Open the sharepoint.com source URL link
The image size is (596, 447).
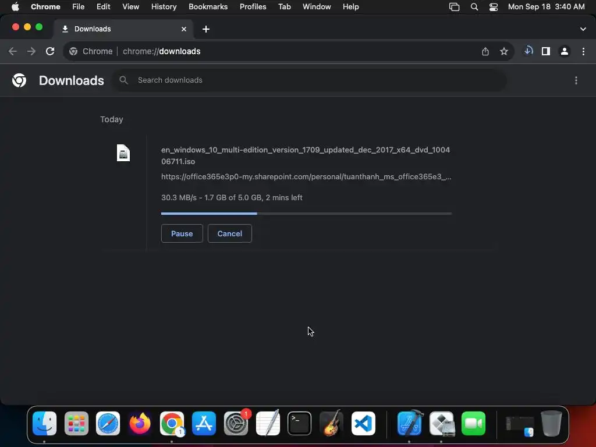click(306, 177)
